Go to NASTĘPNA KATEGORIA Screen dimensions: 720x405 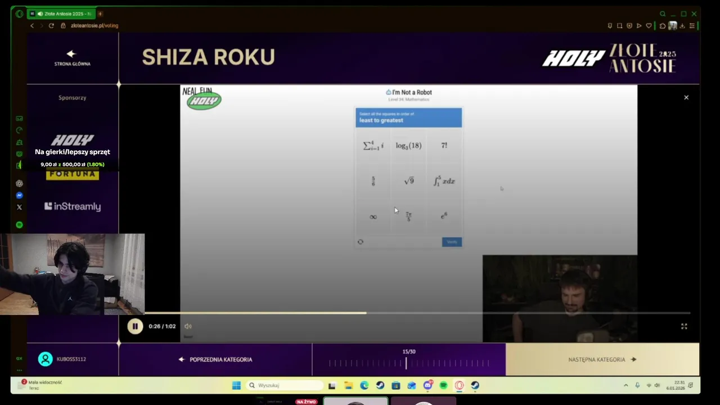(602, 359)
